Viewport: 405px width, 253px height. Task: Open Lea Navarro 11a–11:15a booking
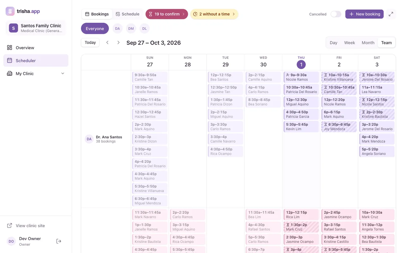click(377, 89)
